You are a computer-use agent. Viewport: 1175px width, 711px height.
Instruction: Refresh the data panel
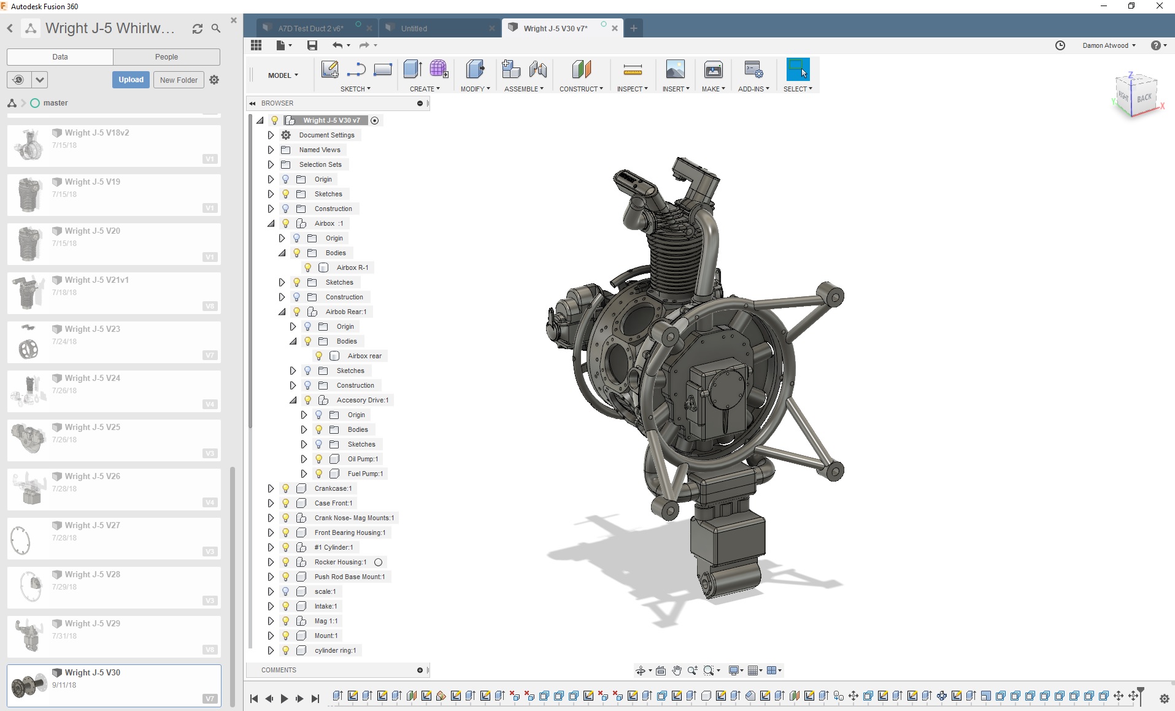[x=198, y=29]
